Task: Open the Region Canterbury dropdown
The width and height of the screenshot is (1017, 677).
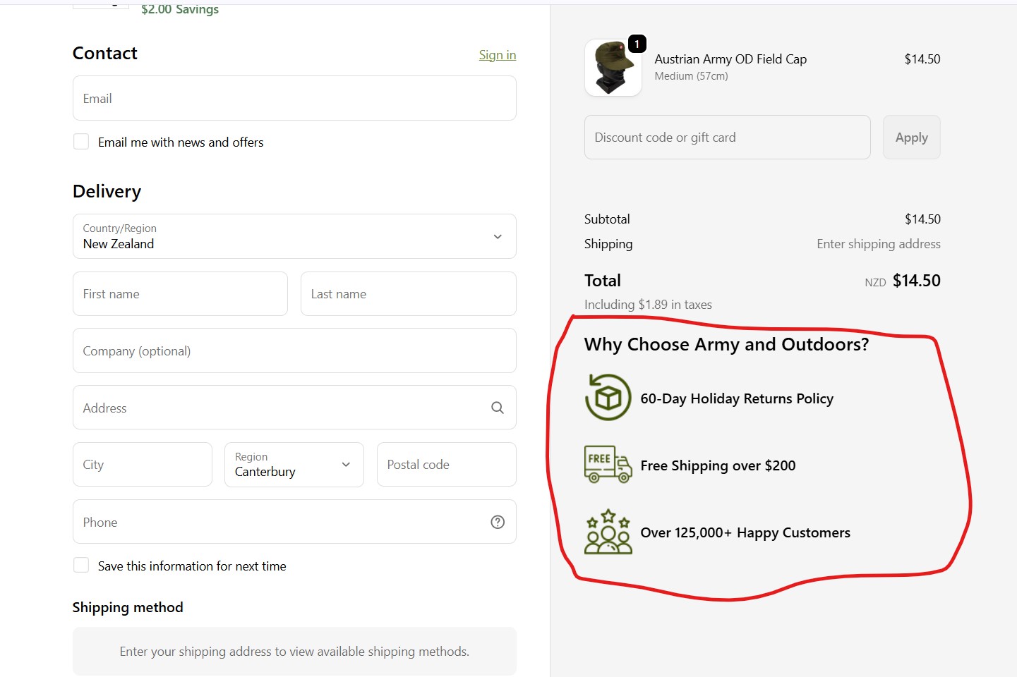Action: (294, 465)
